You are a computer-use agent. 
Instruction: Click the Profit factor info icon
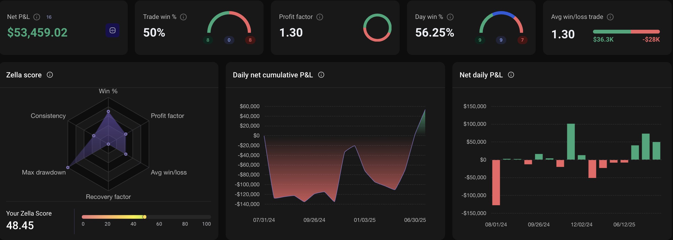(x=320, y=17)
